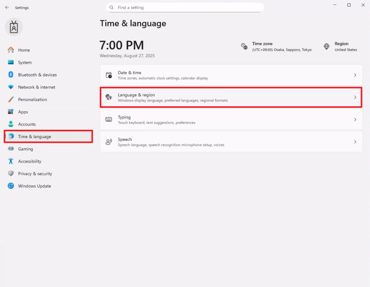The height and width of the screenshot is (287, 370).
Task: Expand Date & time chevron
Action: tap(355, 75)
